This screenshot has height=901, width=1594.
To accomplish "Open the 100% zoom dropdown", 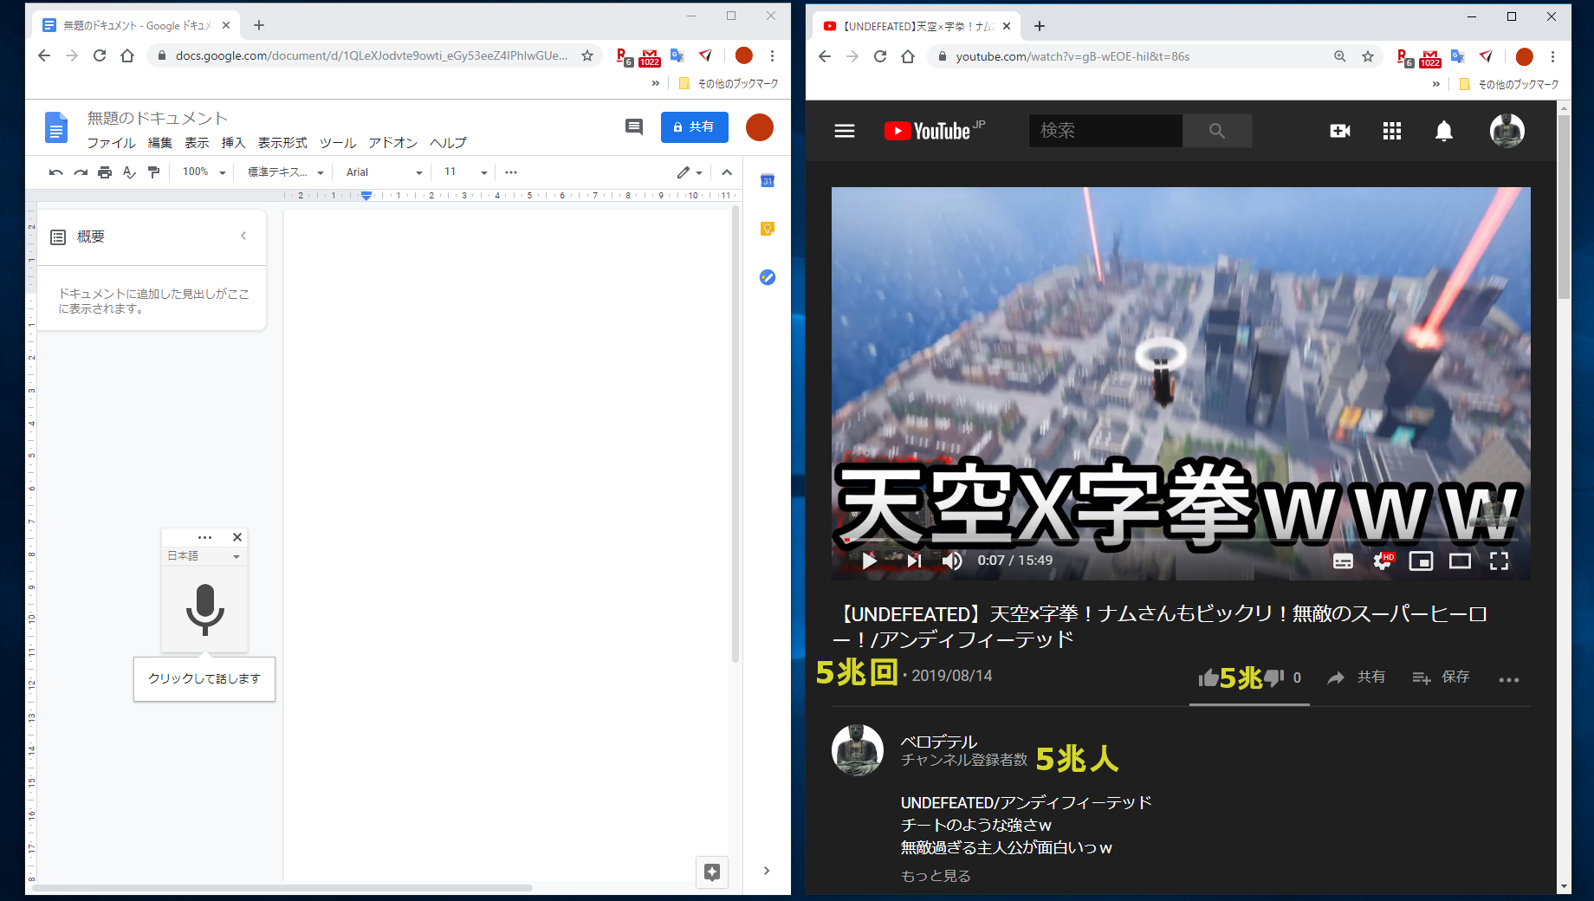I will click(204, 172).
